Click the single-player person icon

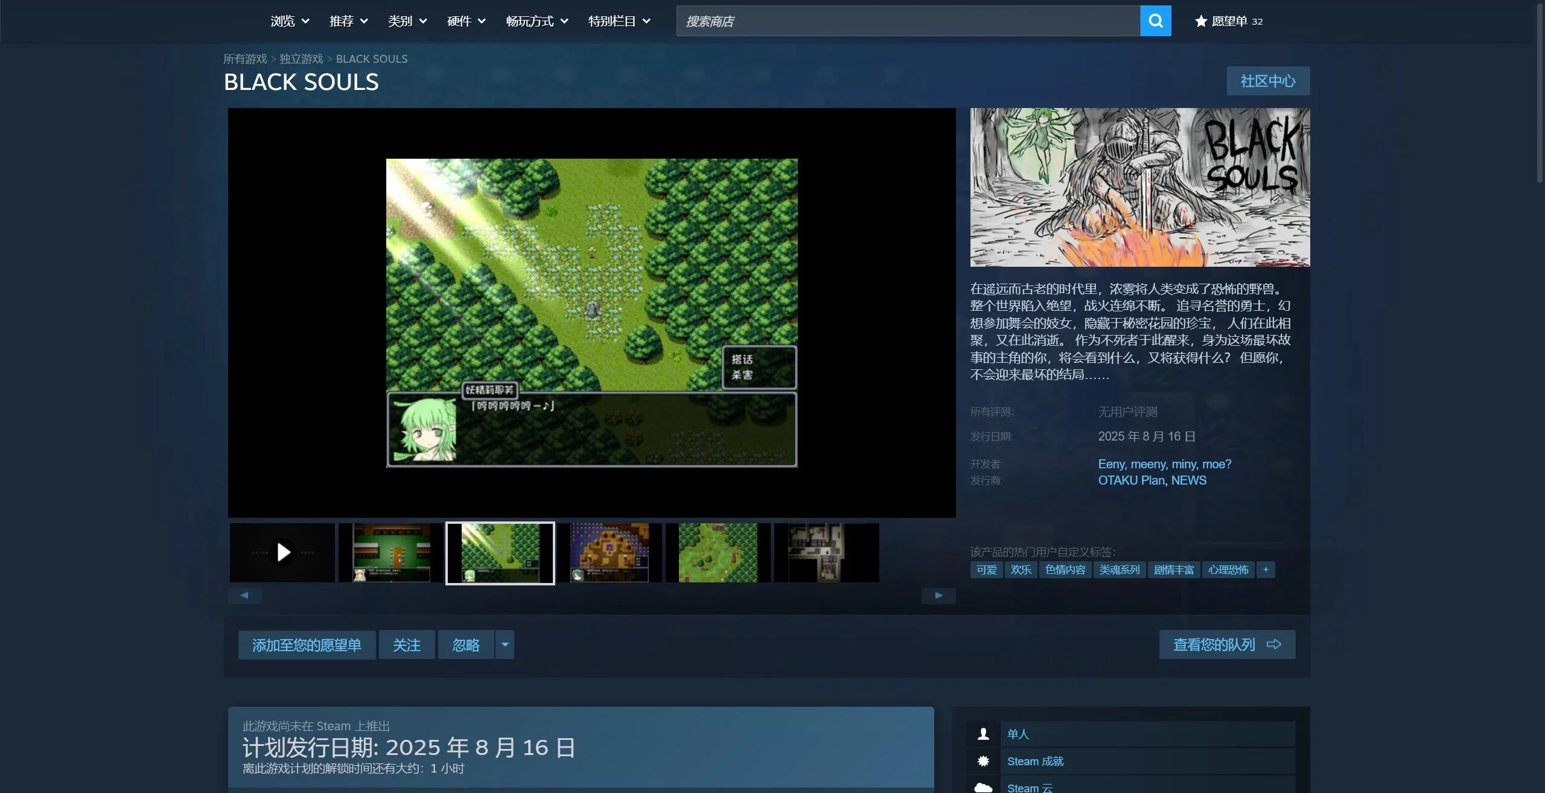983,734
